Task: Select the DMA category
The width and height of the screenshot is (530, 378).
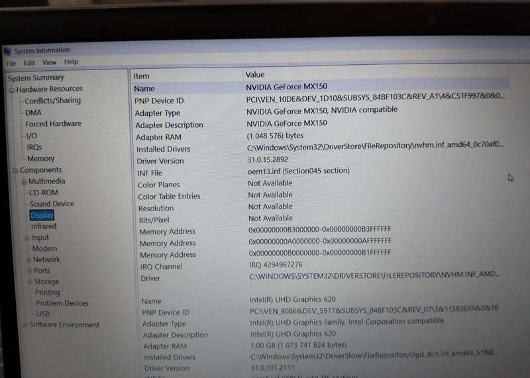Action: point(33,113)
